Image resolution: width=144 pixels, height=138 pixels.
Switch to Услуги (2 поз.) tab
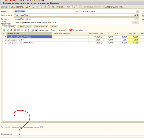tap(24, 27)
